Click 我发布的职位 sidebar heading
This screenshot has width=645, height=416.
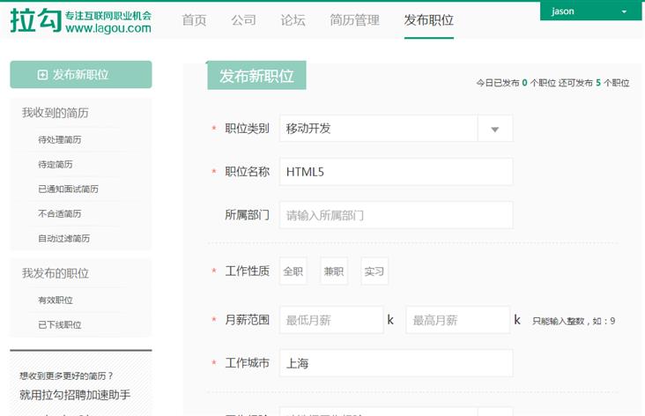coord(56,273)
